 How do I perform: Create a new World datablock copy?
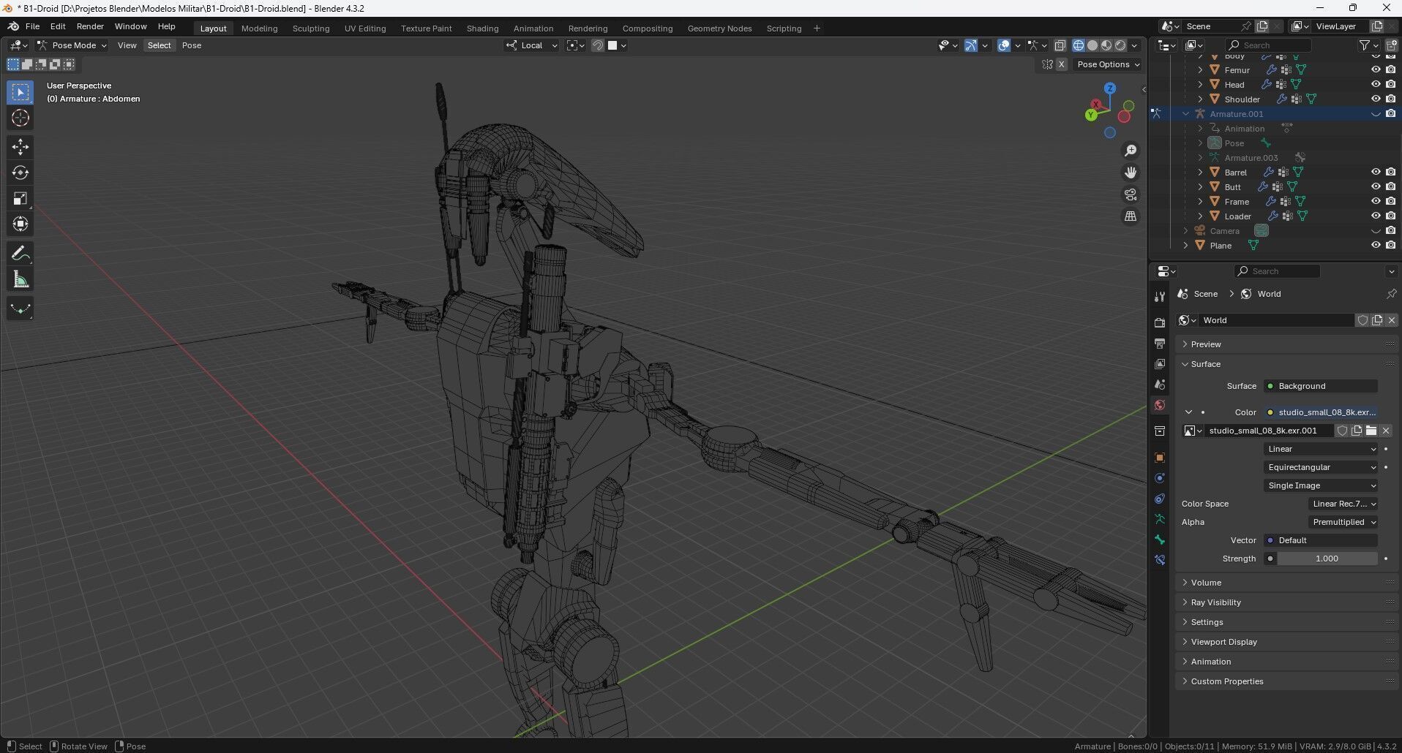1376,320
